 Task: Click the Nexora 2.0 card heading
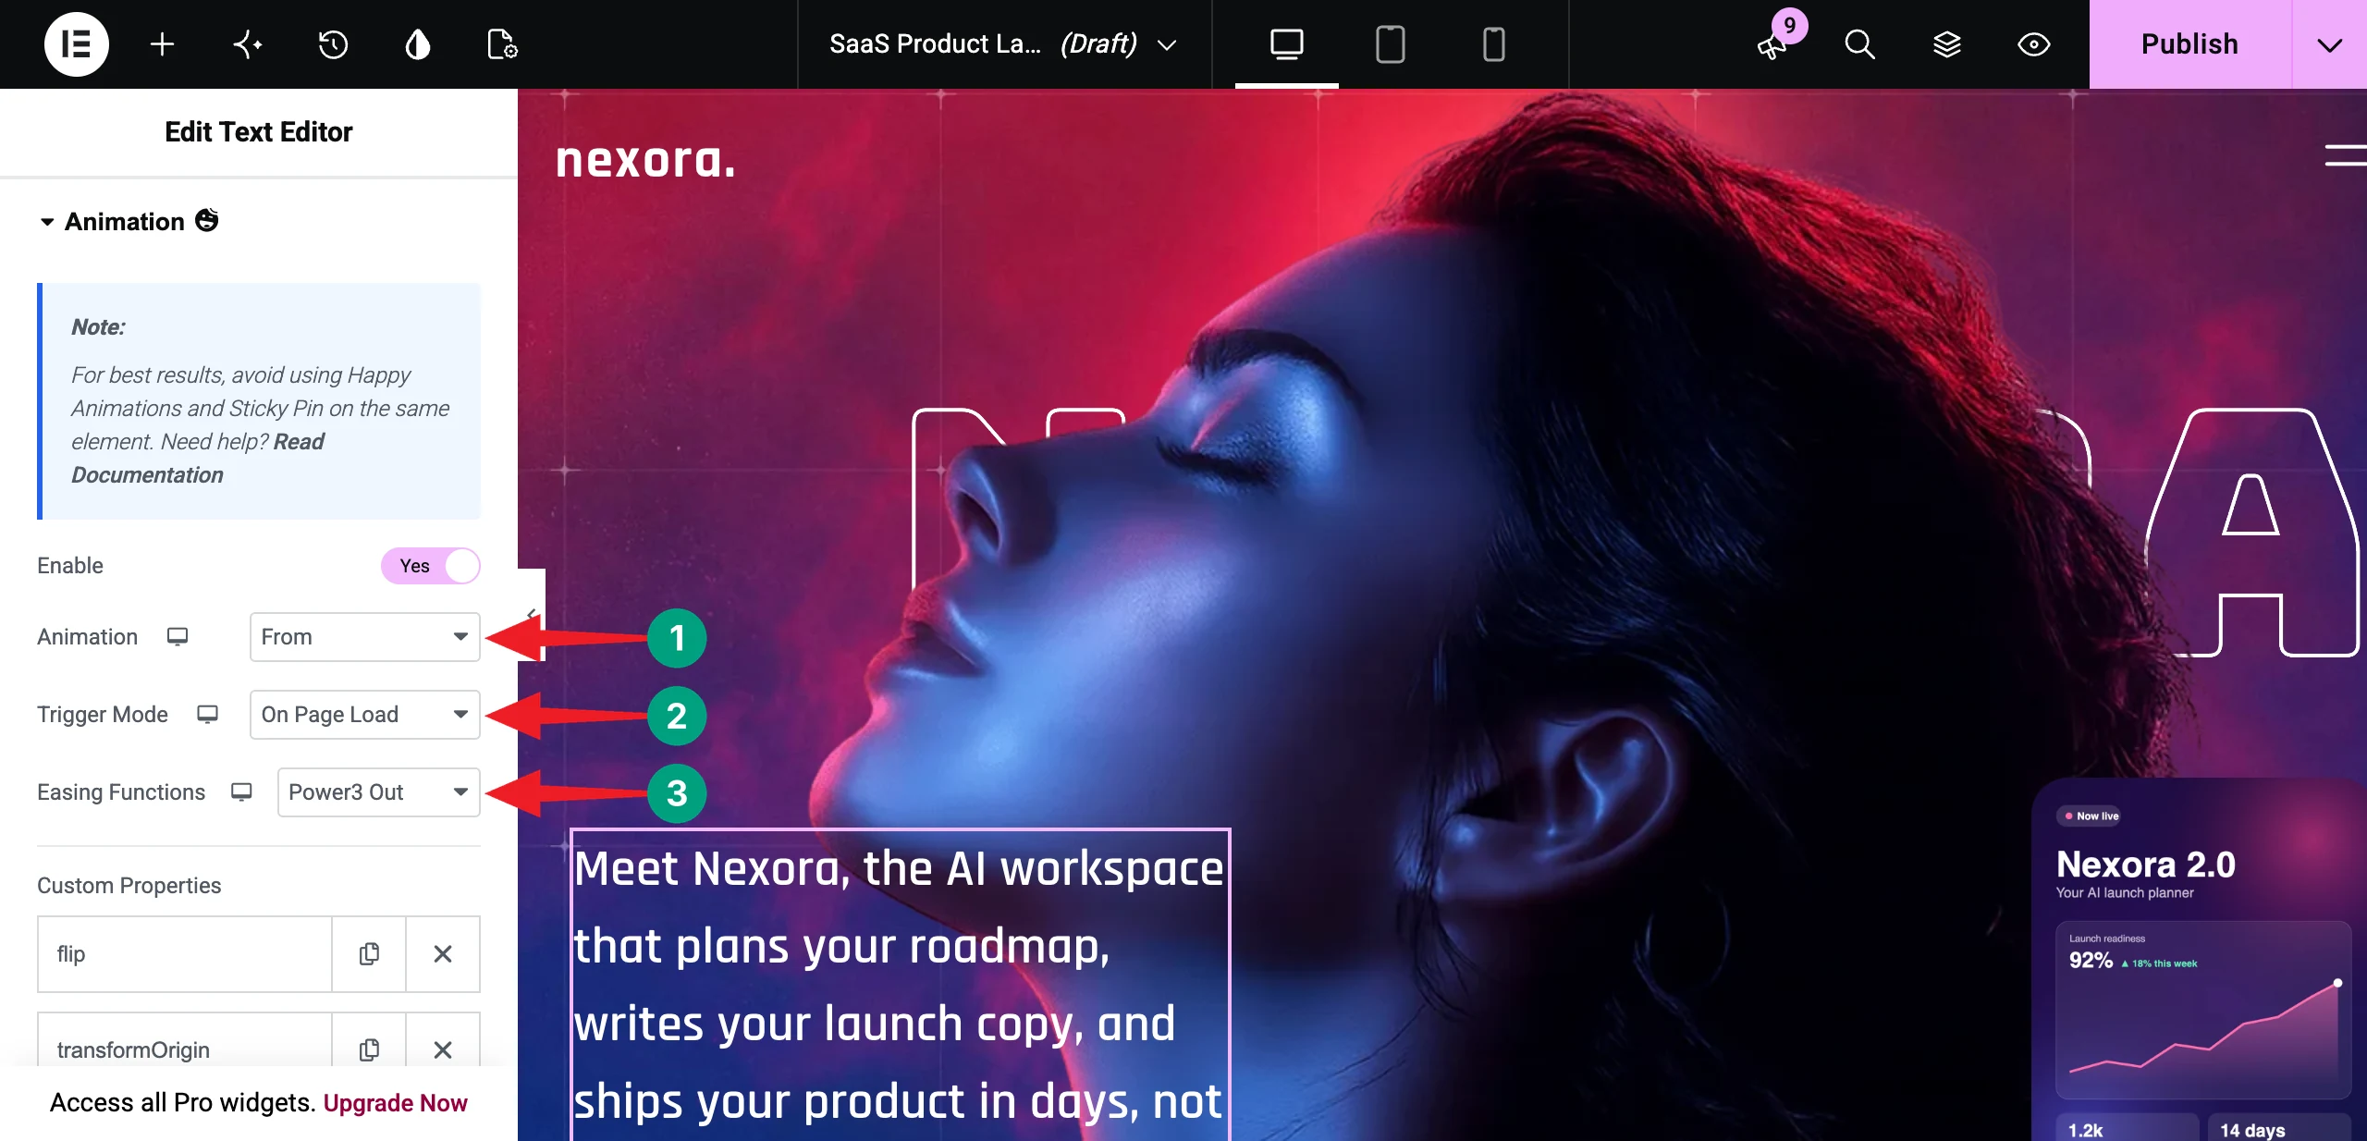pyautogui.click(x=2145, y=864)
